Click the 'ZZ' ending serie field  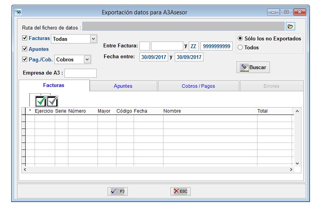pyautogui.click(x=194, y=46)
